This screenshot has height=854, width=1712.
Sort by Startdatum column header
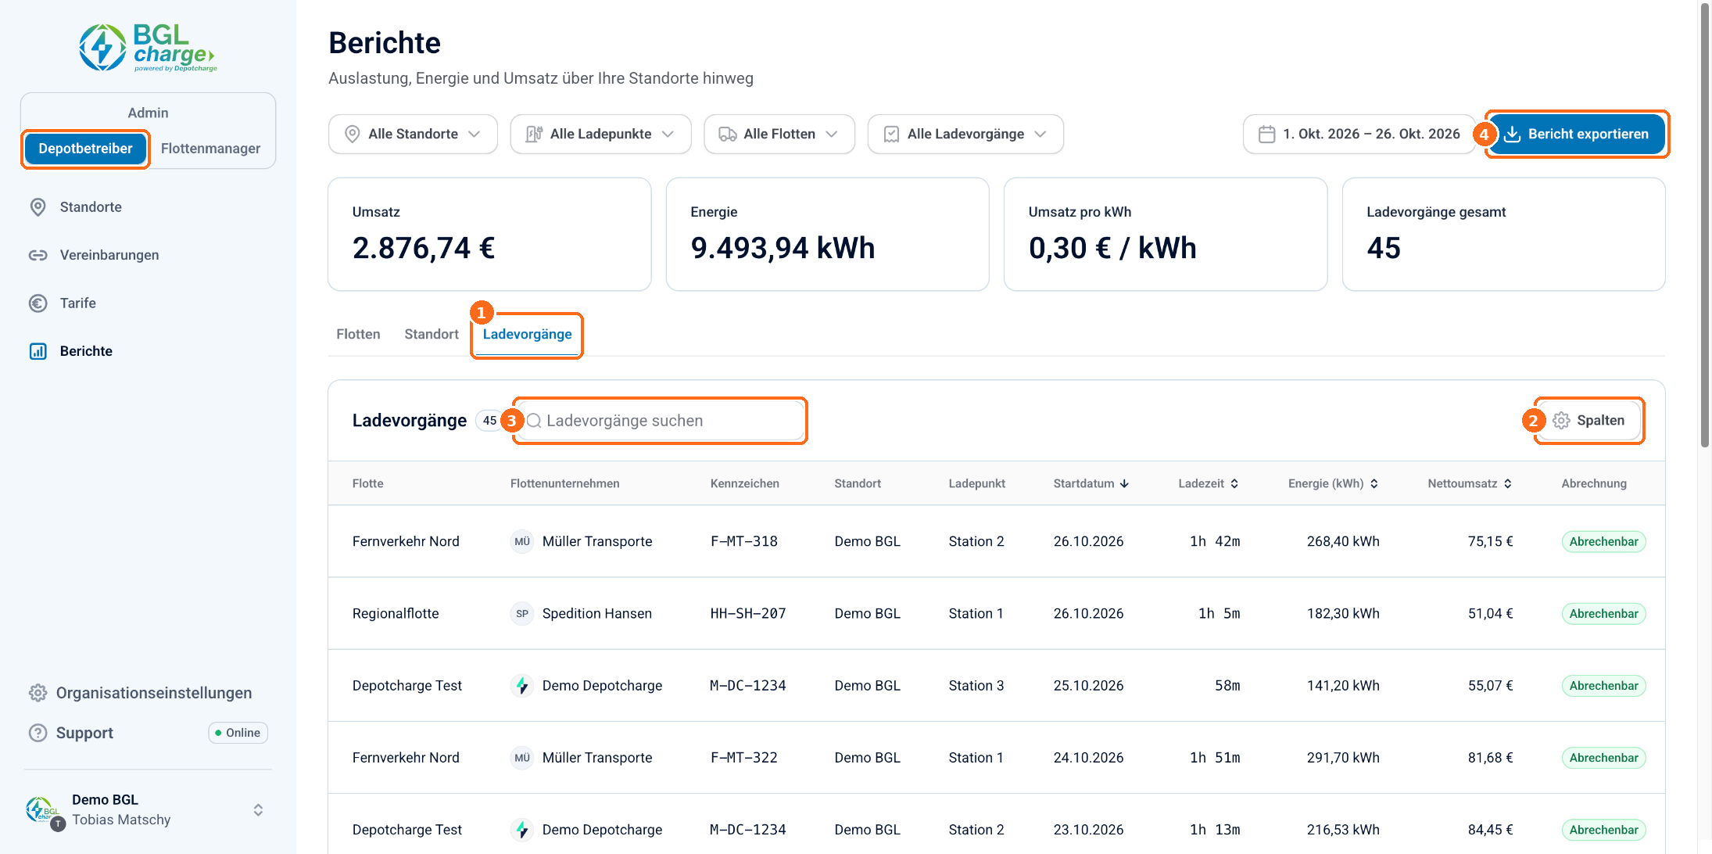[x=1091, y=483]
